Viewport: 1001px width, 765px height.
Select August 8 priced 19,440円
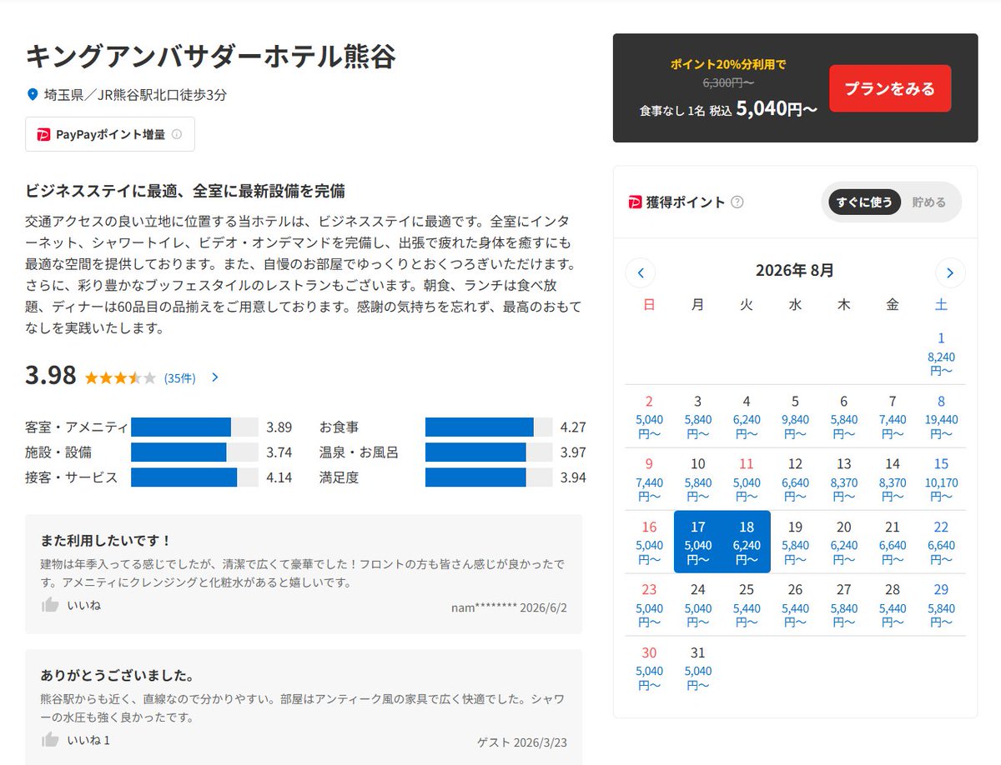pos(941,416)
